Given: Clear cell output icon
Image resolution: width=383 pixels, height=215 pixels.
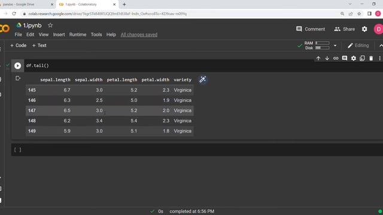Looking at the screenshot, I should click(x=17, y=78).
